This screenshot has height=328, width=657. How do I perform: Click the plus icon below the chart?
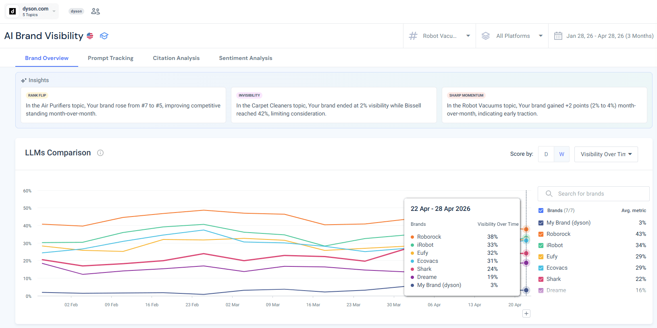(526, 314)
